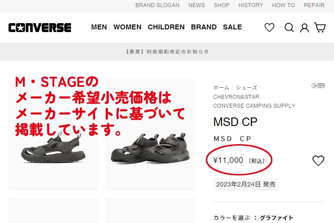Open the SHOP link
334x223 pixels.
coord(221,5)
